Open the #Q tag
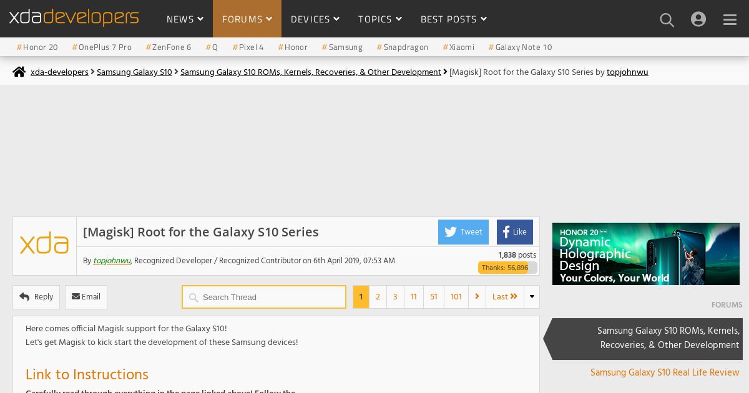Image resolution: width=749 pixels, height=393 pixels. [212, 47]
